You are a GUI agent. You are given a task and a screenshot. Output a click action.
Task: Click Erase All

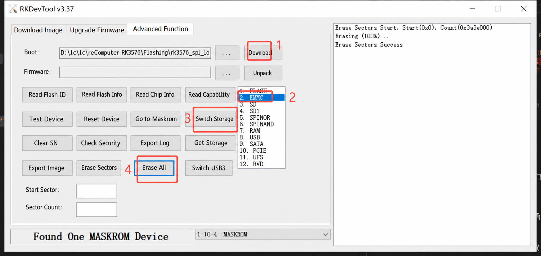(154, 168)
